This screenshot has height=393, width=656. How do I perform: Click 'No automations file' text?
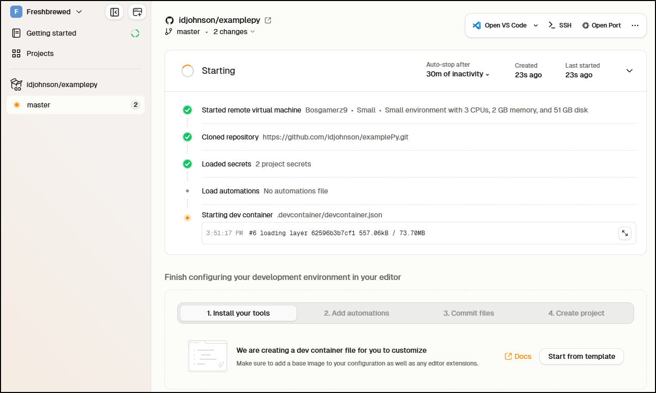pos(296,191)
